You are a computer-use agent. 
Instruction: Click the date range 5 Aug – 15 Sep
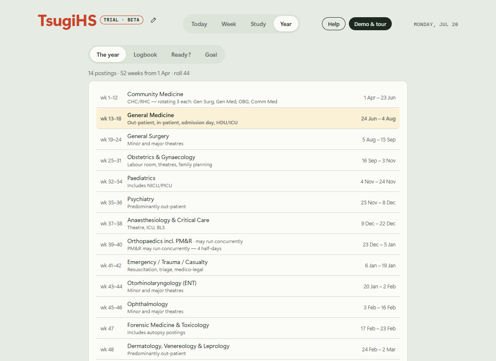(x=379, y=140)
